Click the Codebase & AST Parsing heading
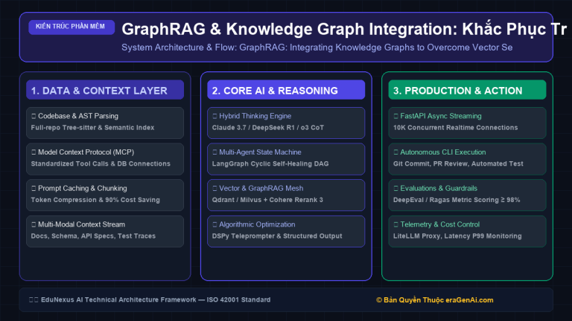The image size is (572, 321). click(x=78, y=116)
